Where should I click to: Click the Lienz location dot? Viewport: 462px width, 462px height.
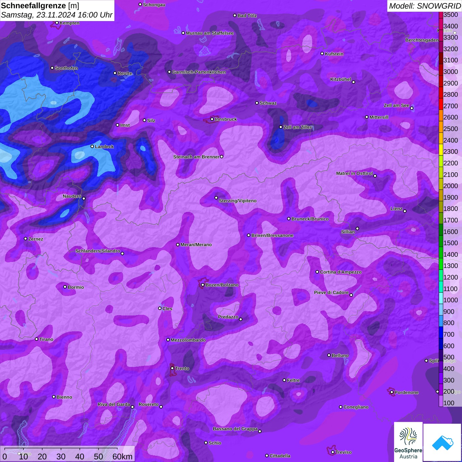405,211
